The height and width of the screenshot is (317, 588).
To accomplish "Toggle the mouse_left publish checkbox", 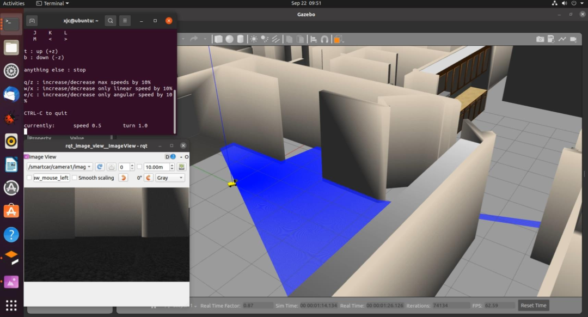I will 29,178.
